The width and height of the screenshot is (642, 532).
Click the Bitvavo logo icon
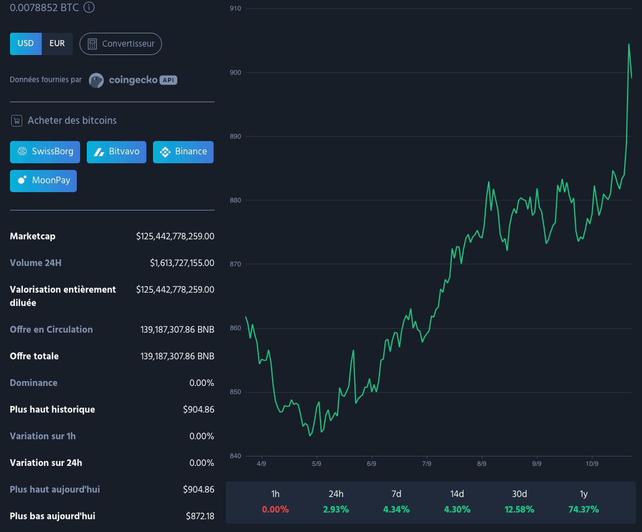(x=99, y=152)
